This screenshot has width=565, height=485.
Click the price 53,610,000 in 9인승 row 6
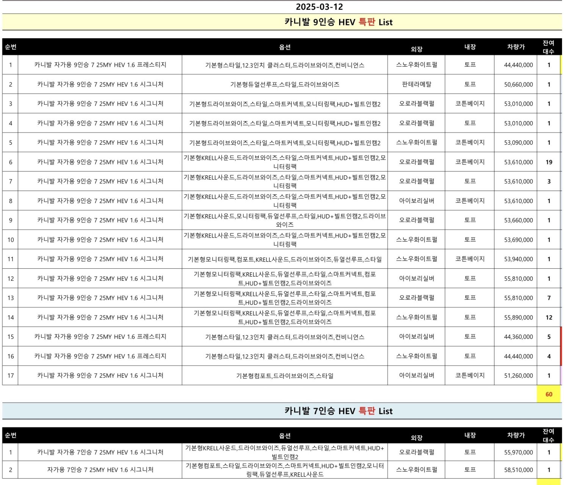tap(518, 162)
